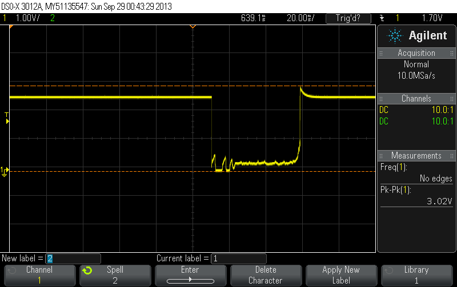
Task: Click the Enter arrow slider indicator
Action: point(190,281)
